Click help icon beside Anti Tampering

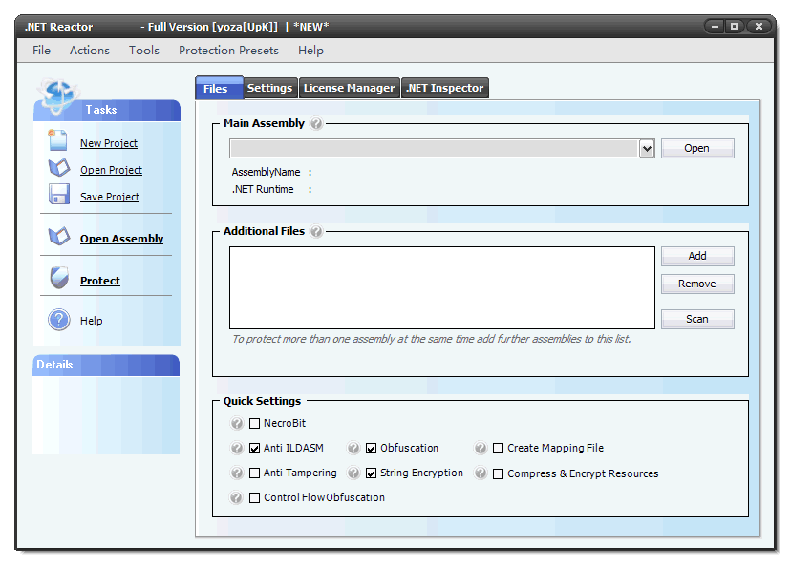coord(237,472)
